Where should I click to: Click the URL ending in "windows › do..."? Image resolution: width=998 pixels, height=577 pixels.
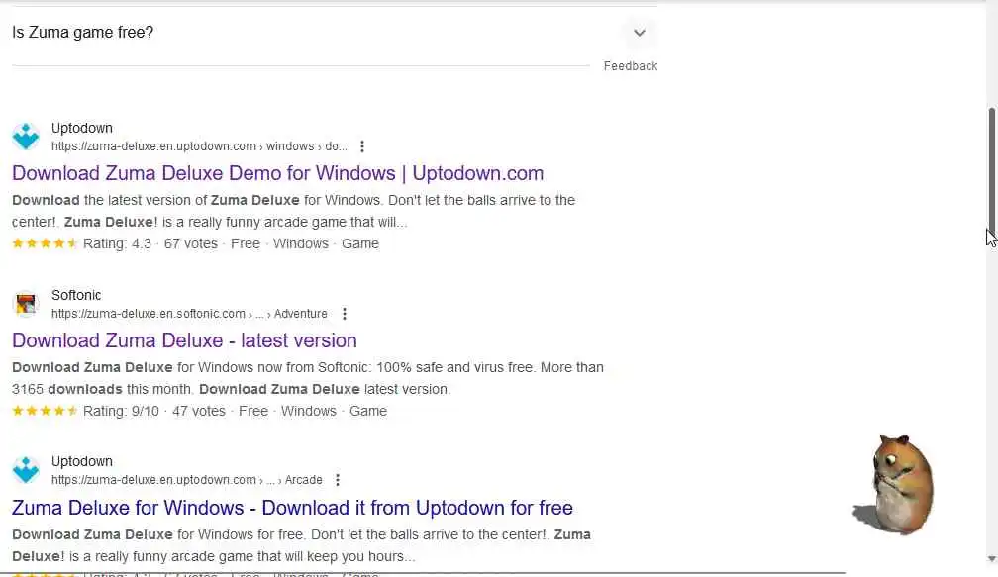[199, 146]
